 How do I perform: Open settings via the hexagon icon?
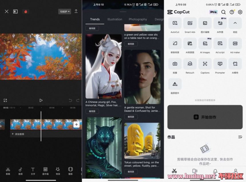pyautogui.click(x=240, y=12)
